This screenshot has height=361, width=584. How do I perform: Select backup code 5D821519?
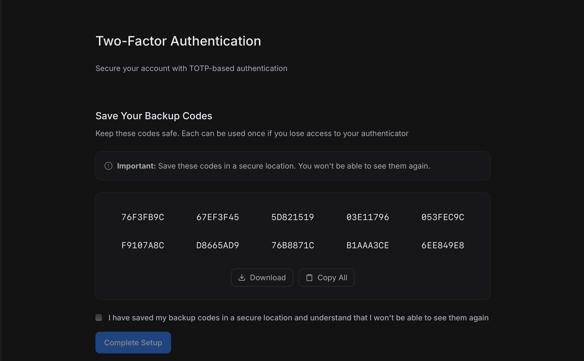coord(293,217)
